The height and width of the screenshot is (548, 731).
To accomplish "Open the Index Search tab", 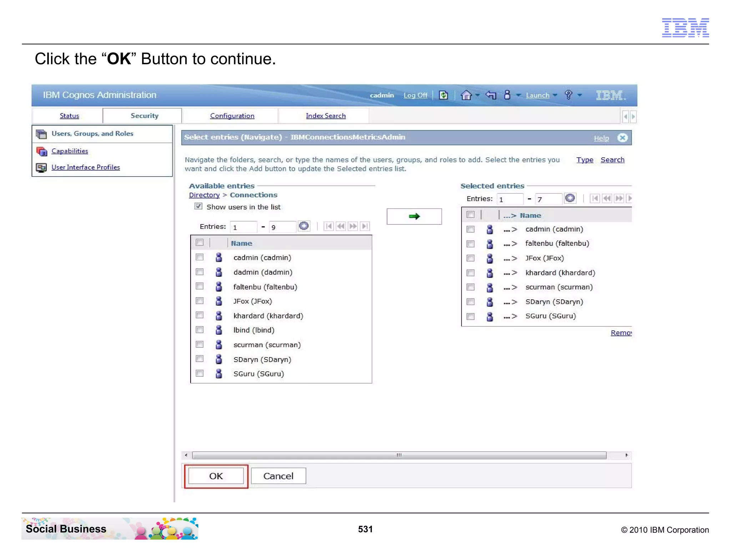I will click(326, 116).
